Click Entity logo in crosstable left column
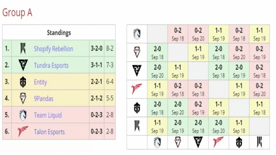The height and width of the screenshot is (155, 276). [137, 107]
